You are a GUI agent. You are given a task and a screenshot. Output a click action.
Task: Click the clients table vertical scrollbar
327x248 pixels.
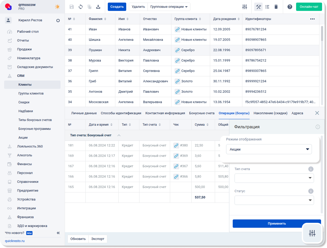click(322, 34)
